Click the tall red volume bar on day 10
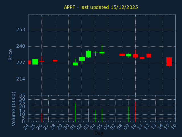The height and width of the screenshot is (137, 182). [135, 112]
